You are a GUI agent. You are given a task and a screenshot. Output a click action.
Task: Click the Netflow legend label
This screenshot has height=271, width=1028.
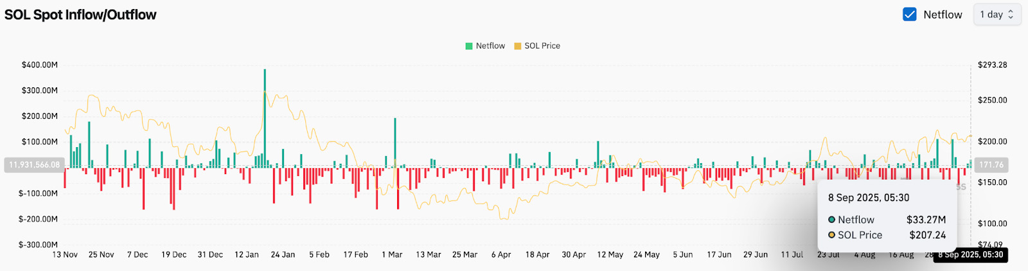click(x=490, y=46)
